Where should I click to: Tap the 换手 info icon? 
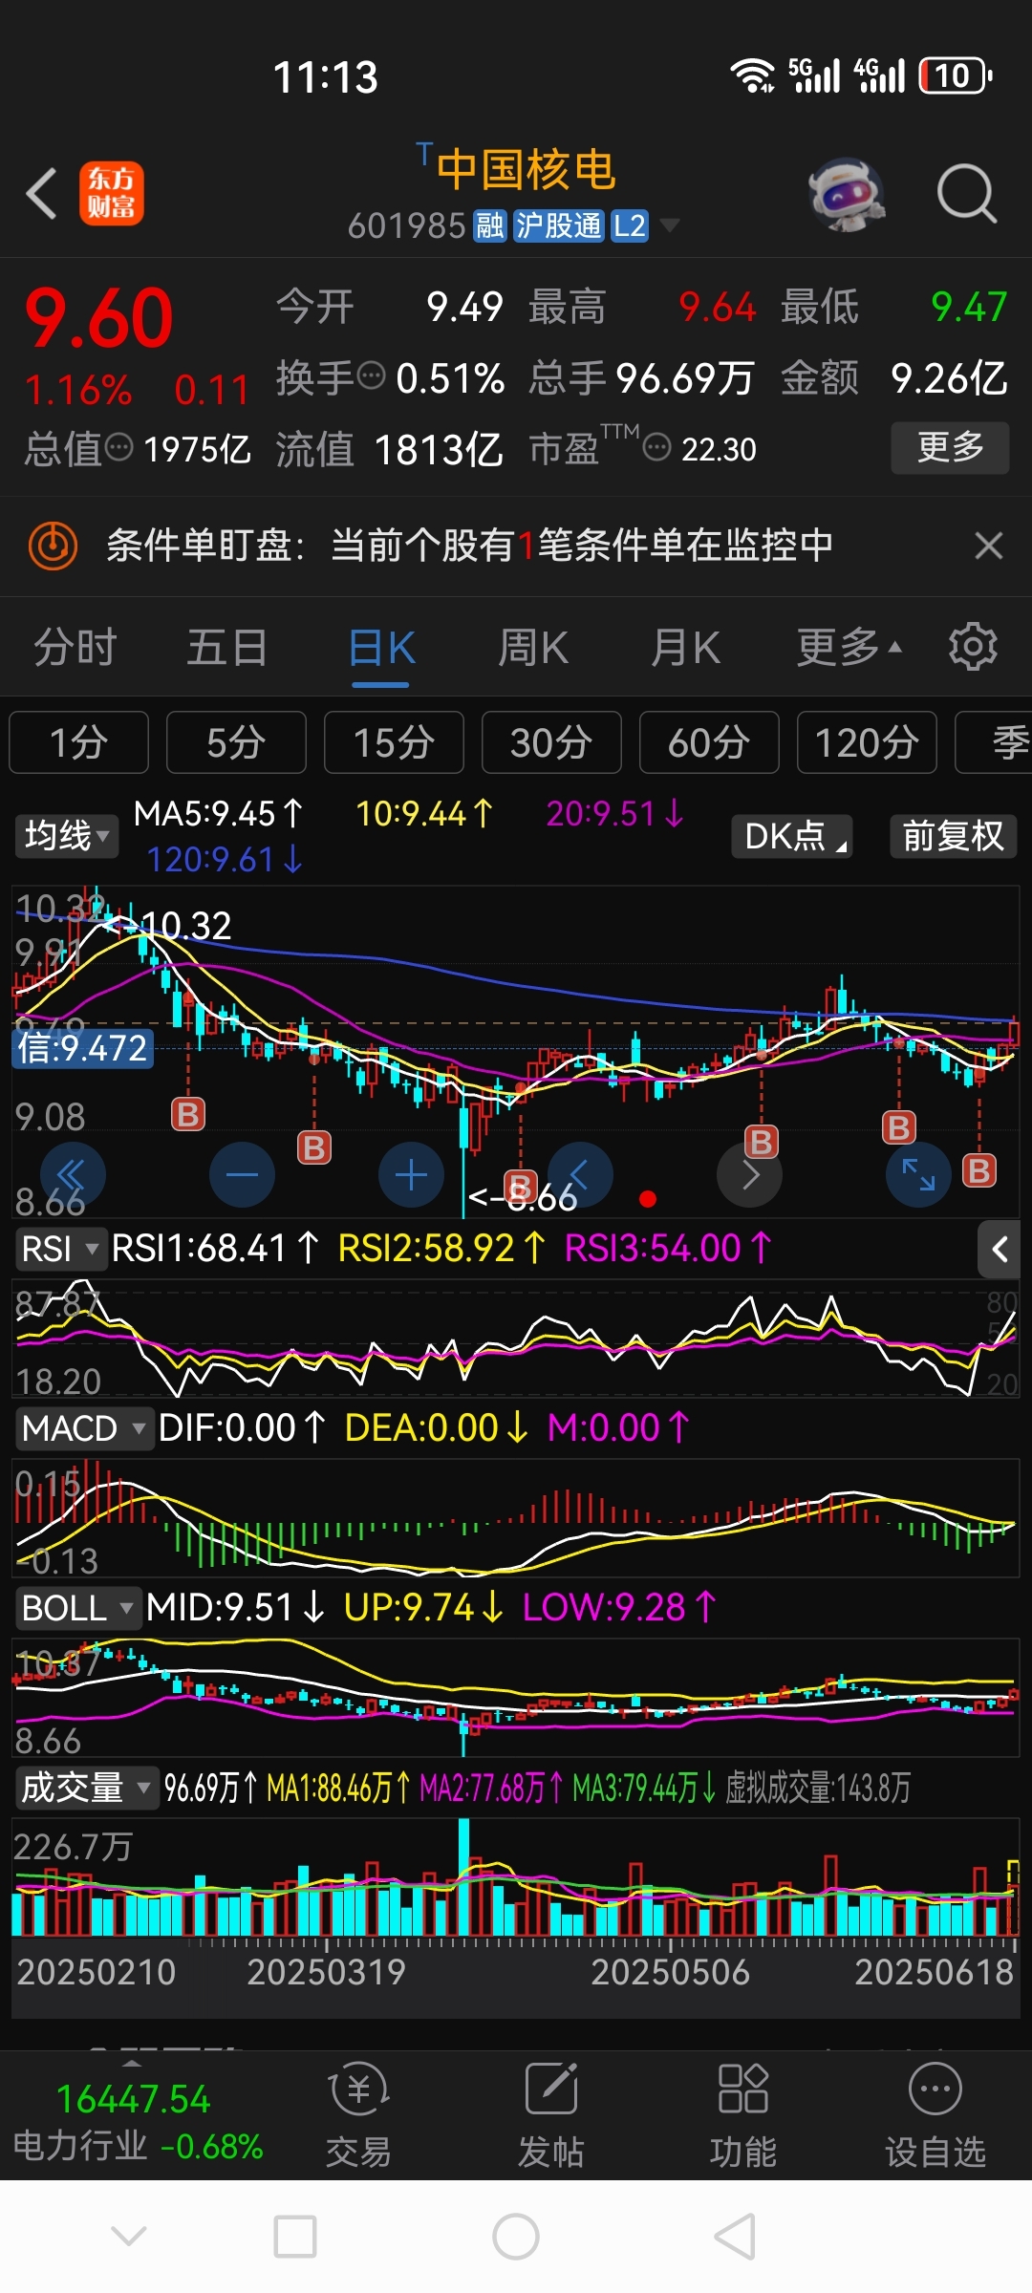[x=371, y=375]
